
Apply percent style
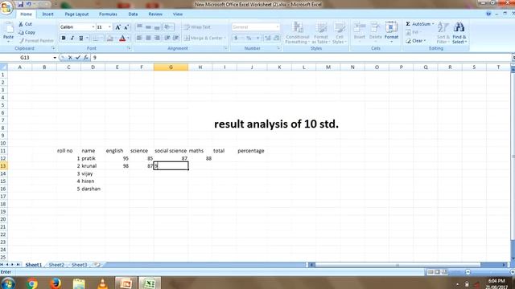click(x=249, y=39)
